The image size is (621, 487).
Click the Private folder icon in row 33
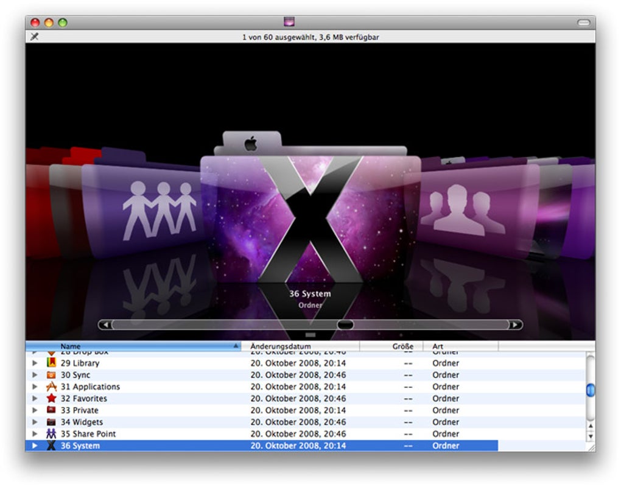pos(51,410)
